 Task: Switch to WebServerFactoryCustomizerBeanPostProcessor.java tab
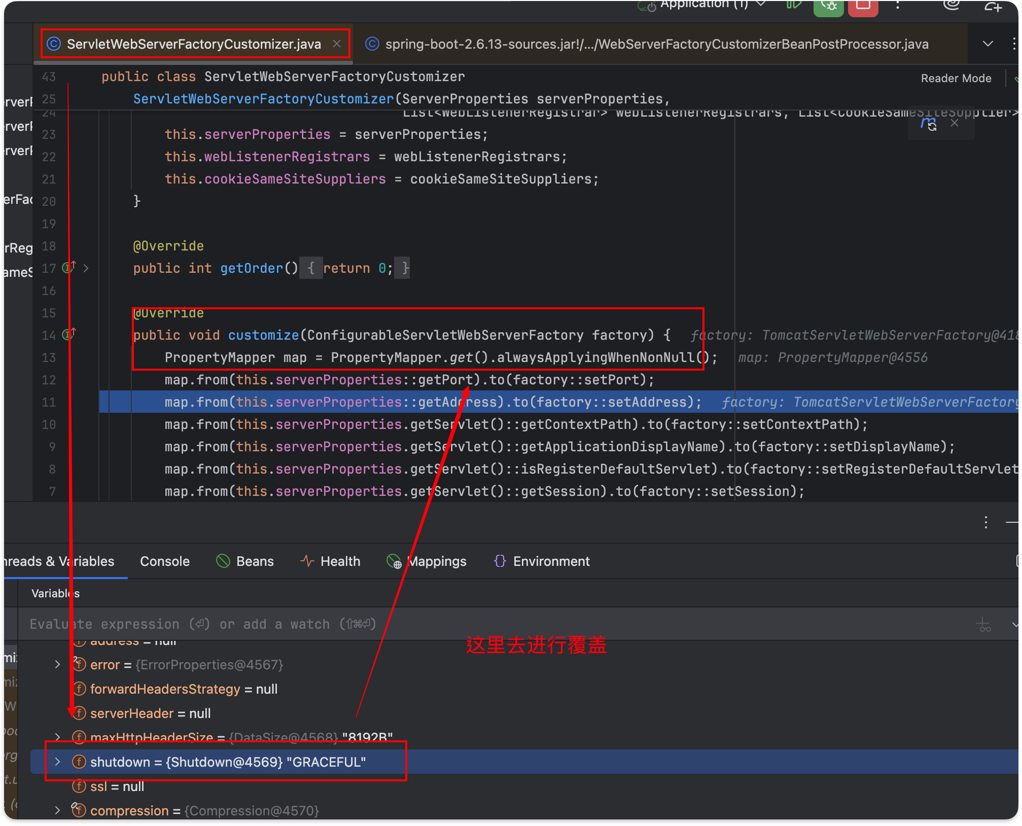[657, 44]
